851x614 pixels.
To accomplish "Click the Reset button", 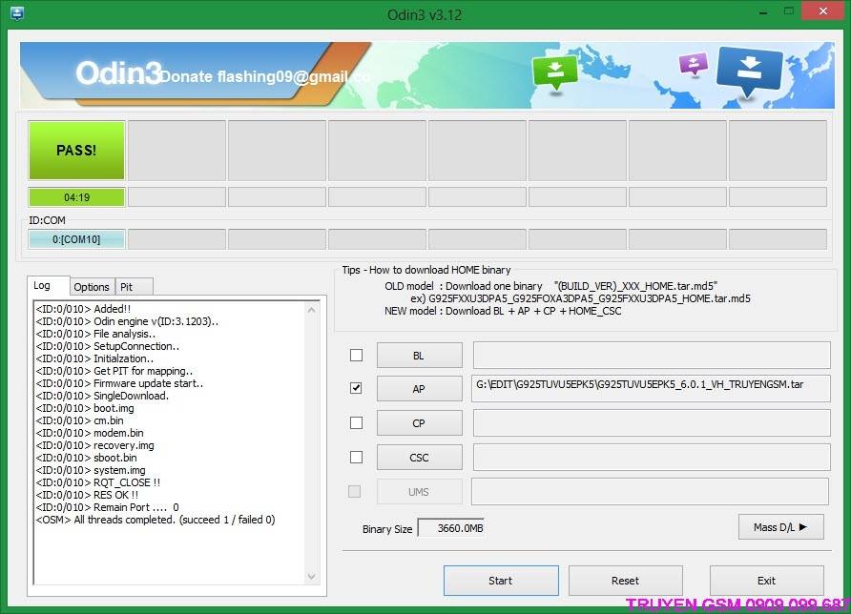I will (625, 581).
